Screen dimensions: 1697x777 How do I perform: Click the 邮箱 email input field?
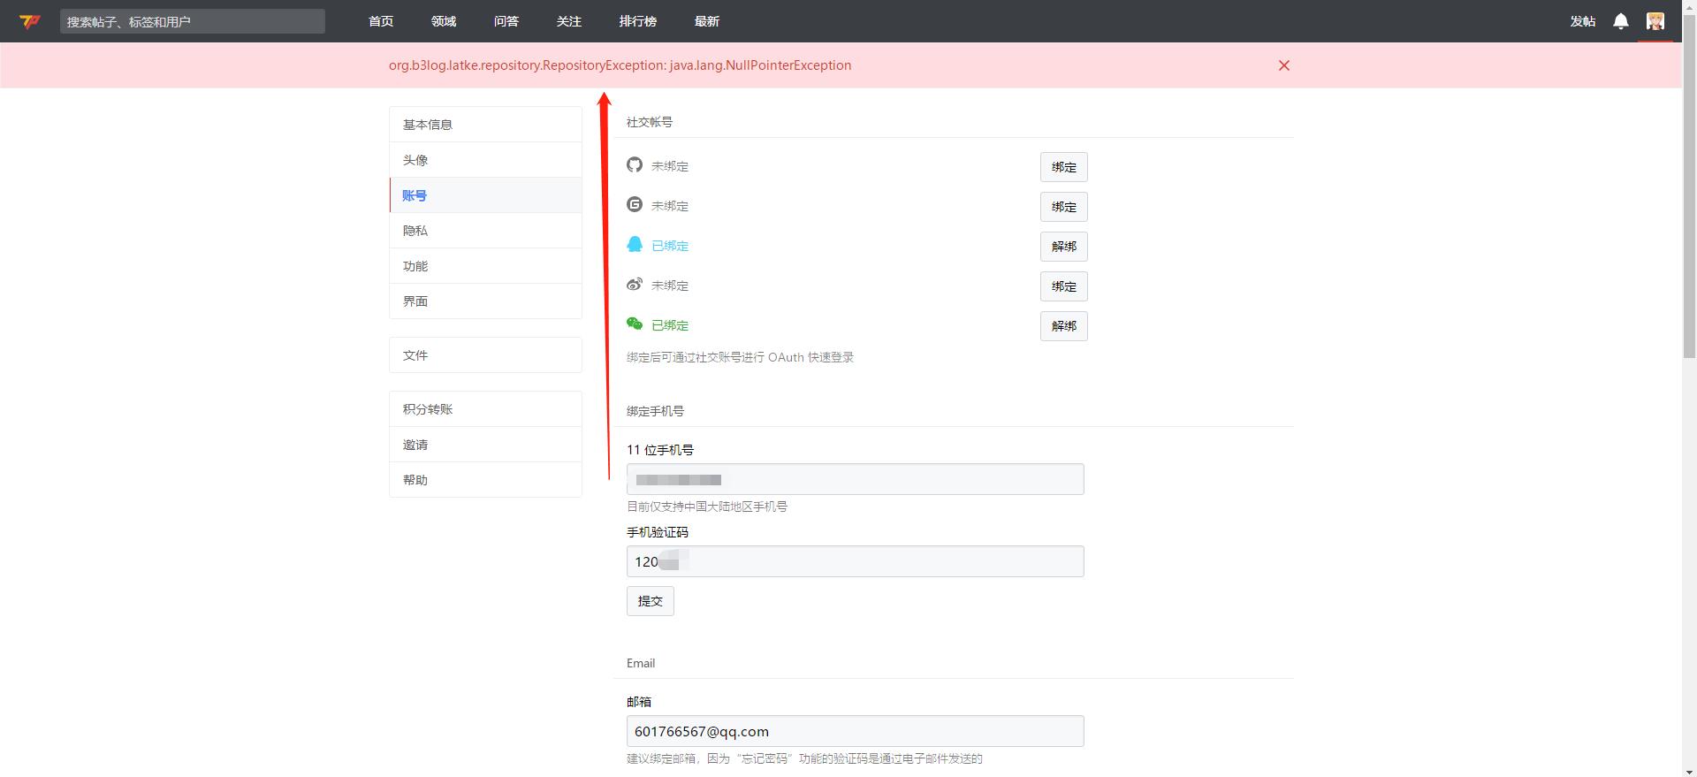coord(855,731)
